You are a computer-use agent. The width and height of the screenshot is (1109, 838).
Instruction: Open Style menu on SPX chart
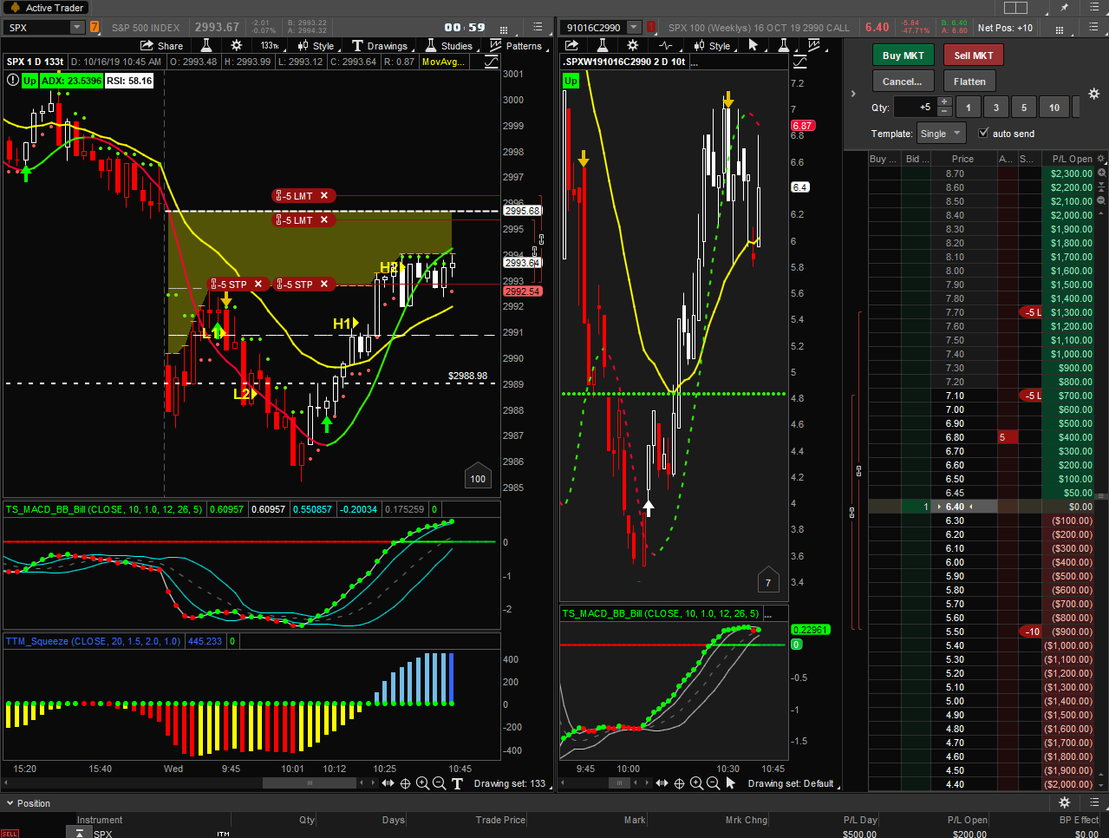(x=316, y=46)
